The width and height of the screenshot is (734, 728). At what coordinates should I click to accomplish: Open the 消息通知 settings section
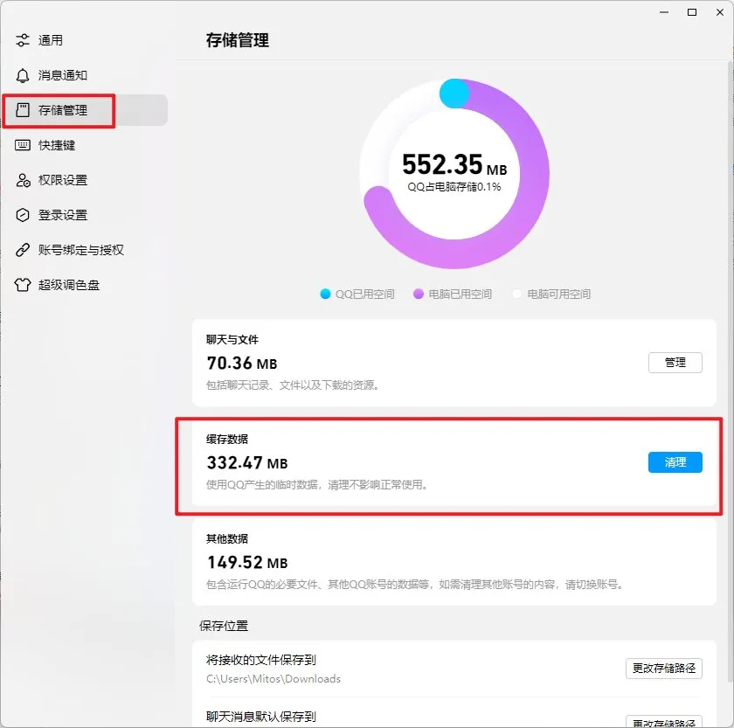(86, 75)
